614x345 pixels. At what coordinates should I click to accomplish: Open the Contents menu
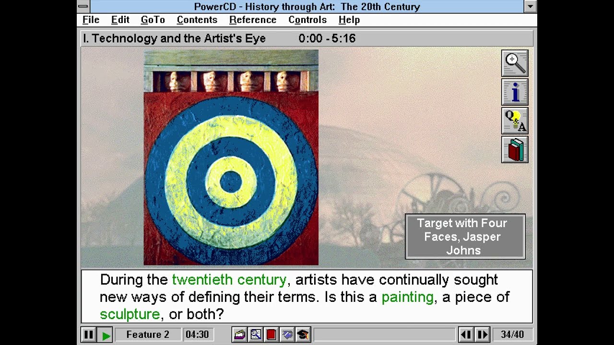(x=197, y=20)
